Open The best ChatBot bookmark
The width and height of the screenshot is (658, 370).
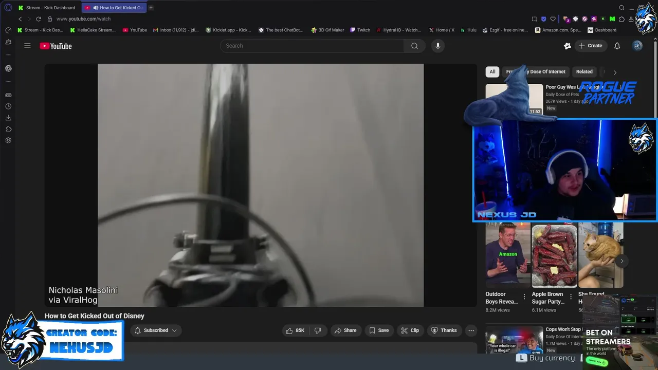[x=281, y=30]
